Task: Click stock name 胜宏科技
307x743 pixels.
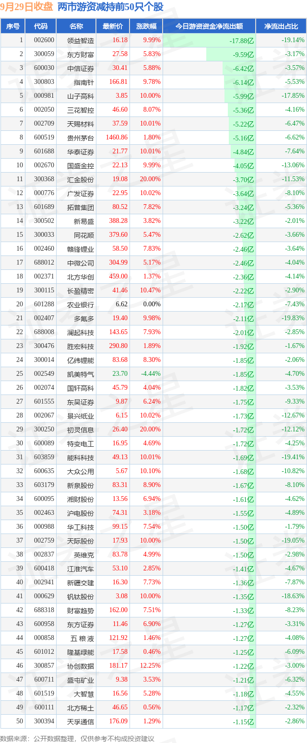Action: pyautogui.click(x=81, y=347)
